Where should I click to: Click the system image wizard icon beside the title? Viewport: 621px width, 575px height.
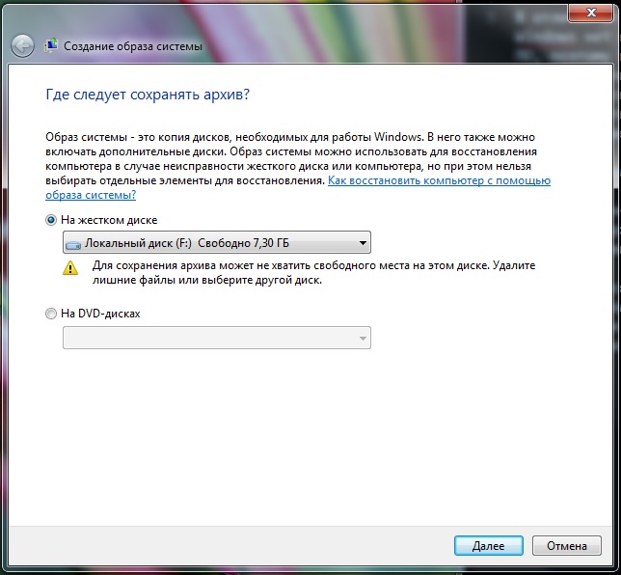coord(51,45)
